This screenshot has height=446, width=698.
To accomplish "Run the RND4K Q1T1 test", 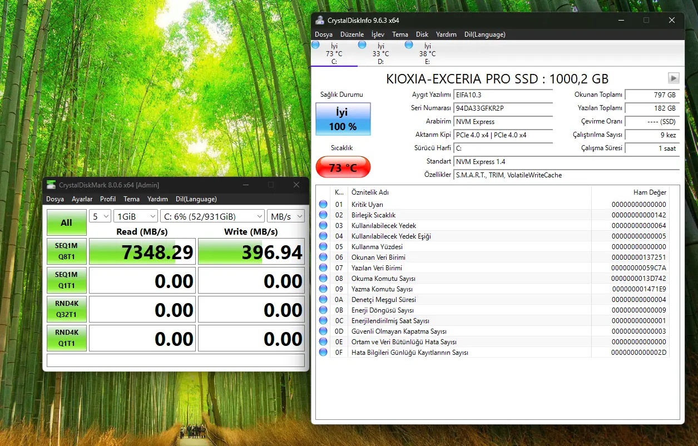I will (67, 338).
